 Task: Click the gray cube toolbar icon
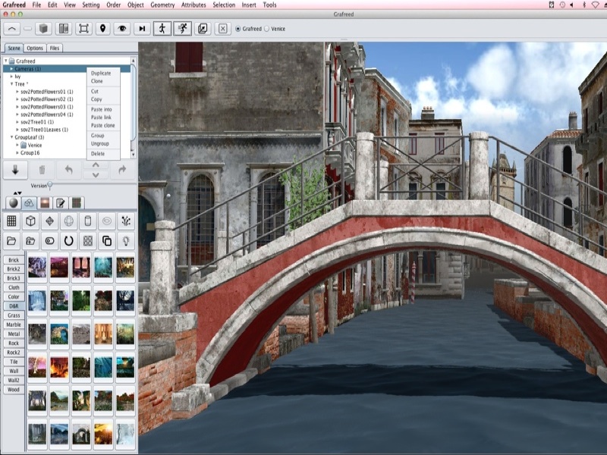coord(44,28)
